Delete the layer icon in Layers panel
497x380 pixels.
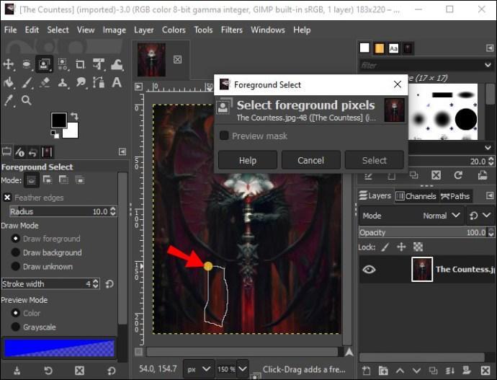pyautogui.click(x=485, y=370)
